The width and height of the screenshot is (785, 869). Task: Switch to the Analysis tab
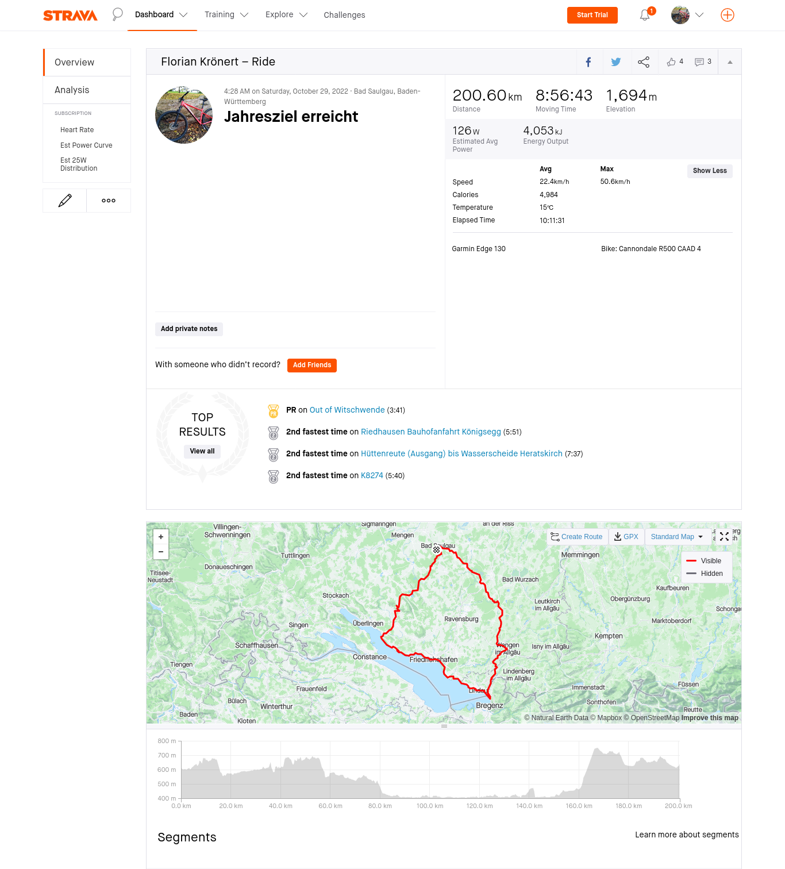point(72,90)
